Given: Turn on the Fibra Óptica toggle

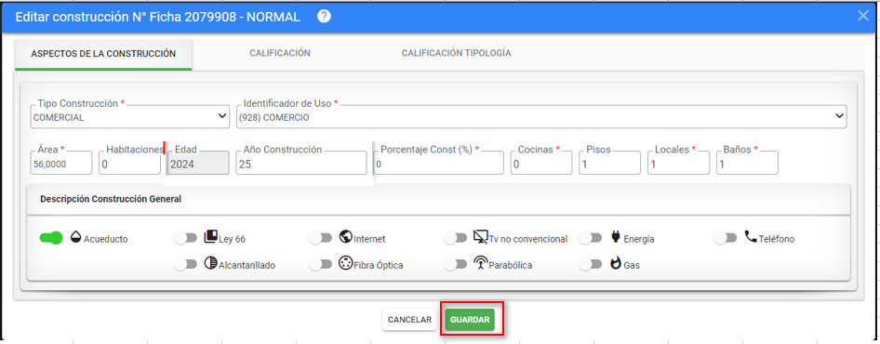Looking at the screenshot, I should [320, 264].
